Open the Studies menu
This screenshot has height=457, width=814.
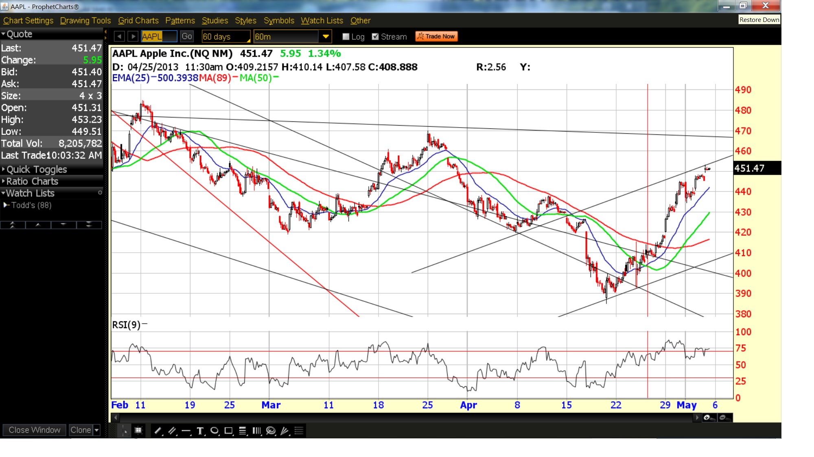click(215, 20)
